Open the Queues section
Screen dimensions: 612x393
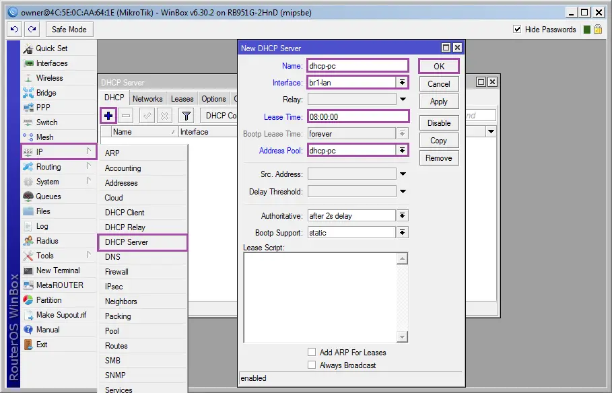[59, 196]
